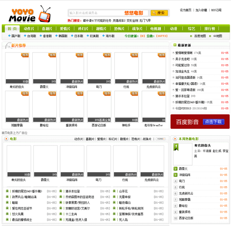
Task: Select the 首页 home tab
Action: point(12,29)
